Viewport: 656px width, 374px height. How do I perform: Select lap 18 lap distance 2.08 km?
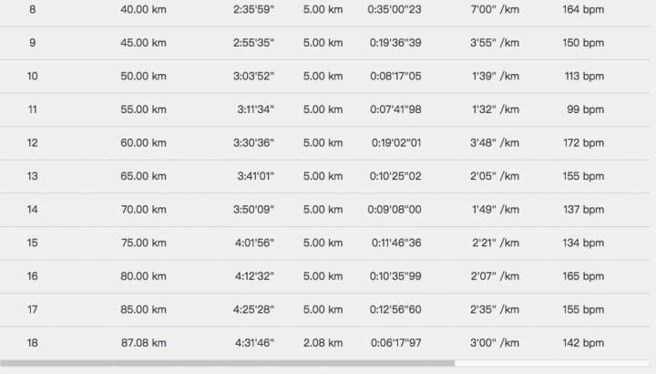pos(323,343)
